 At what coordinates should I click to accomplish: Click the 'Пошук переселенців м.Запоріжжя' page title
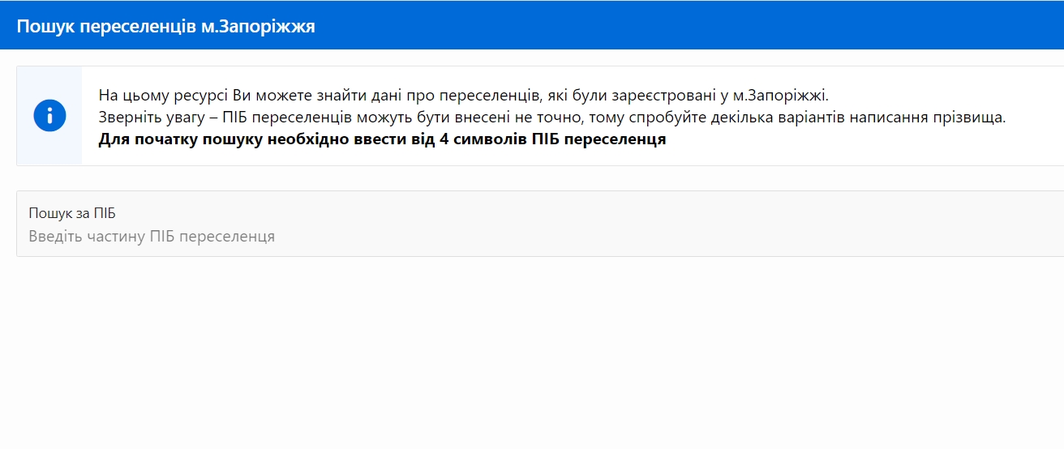166,26
